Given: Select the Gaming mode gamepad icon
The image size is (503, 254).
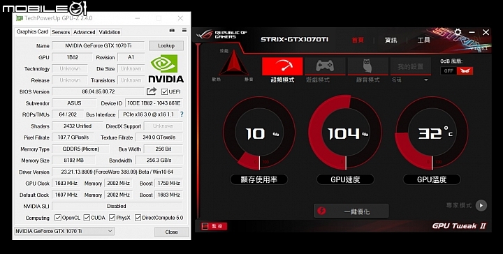Looking at the screenshot, I should coord(325,66).
